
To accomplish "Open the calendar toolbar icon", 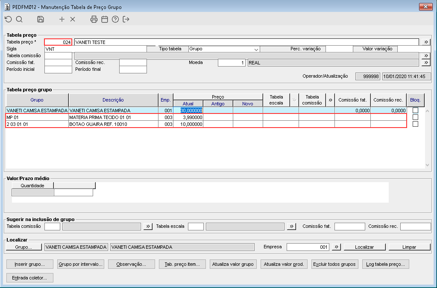I will (x=105, y=19).
